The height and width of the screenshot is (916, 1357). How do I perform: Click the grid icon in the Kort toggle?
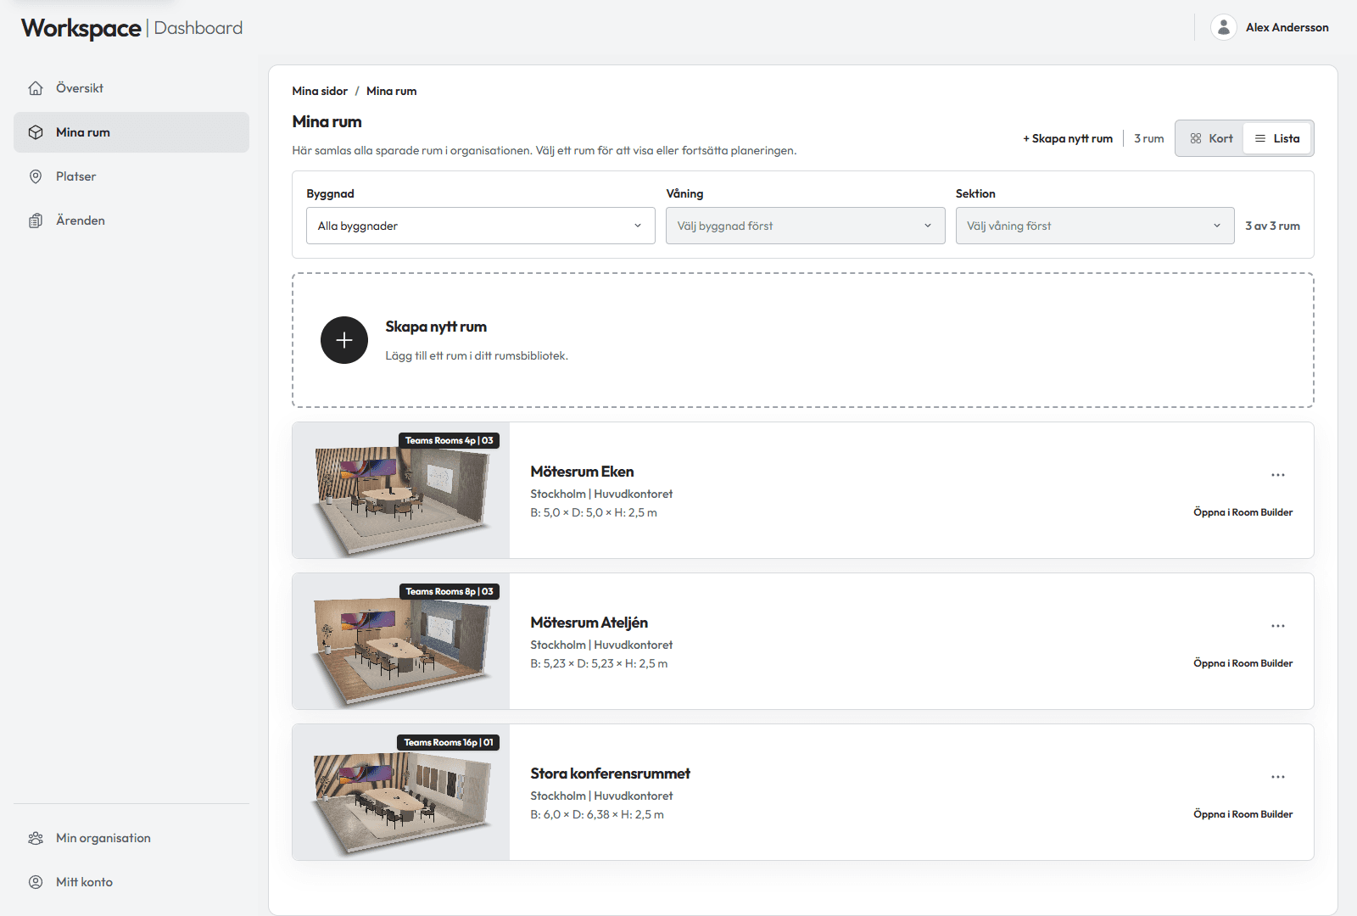point(1196,138)
